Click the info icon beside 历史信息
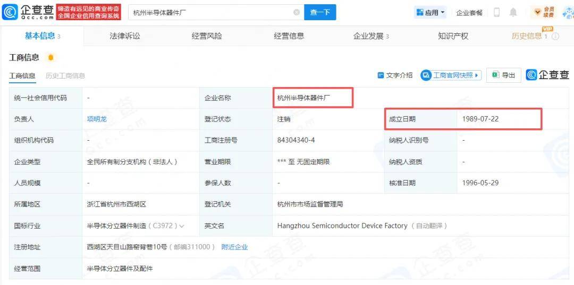Screen dimensions: 574x285 point(555,37)
